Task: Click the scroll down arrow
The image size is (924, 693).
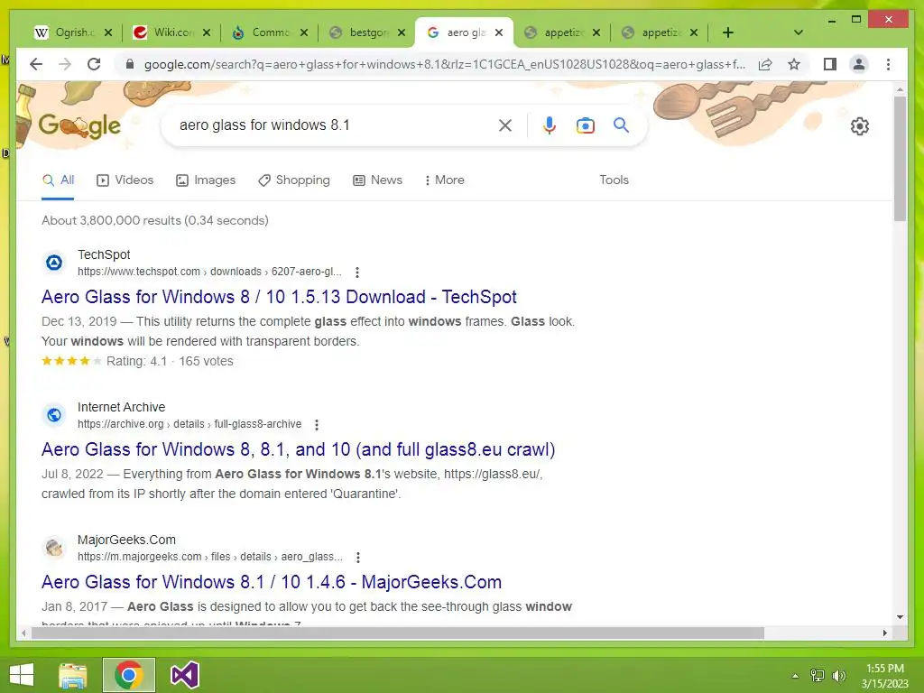Action: (x=900, y=617)
